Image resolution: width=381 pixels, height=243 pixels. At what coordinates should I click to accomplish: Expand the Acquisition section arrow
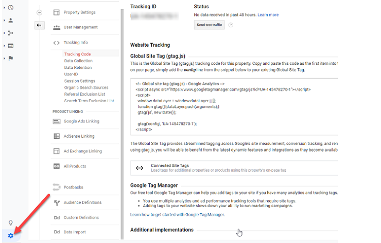4,33
